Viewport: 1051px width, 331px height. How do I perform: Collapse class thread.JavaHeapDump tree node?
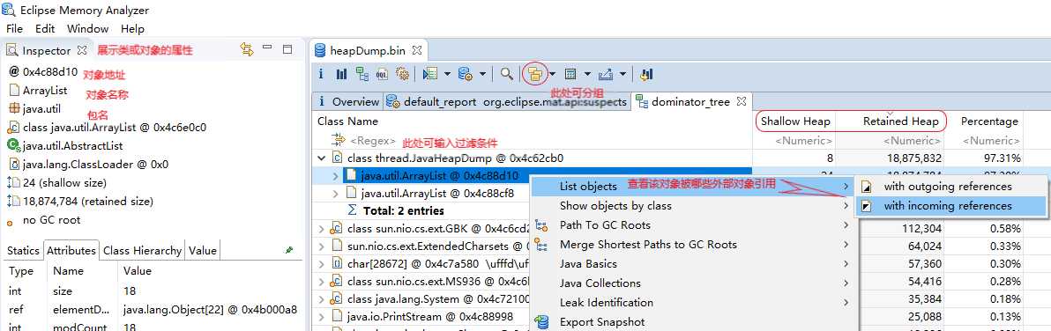point(322,158)
